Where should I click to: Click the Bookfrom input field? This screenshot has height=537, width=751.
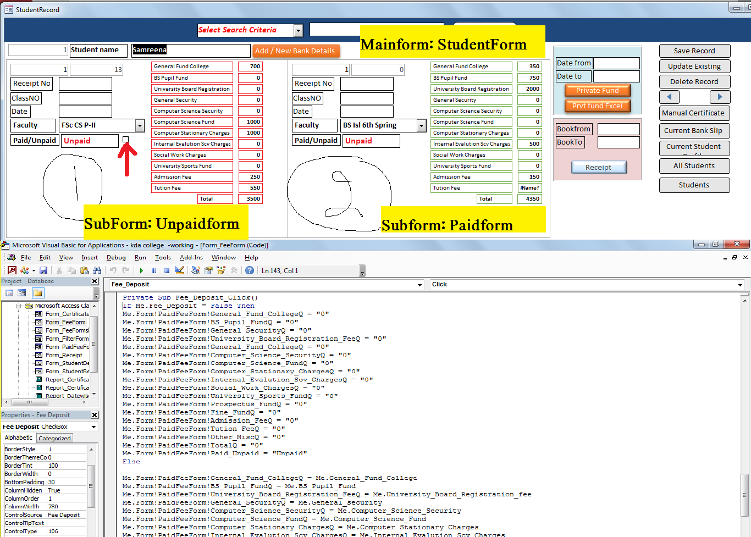pos(619,129)
